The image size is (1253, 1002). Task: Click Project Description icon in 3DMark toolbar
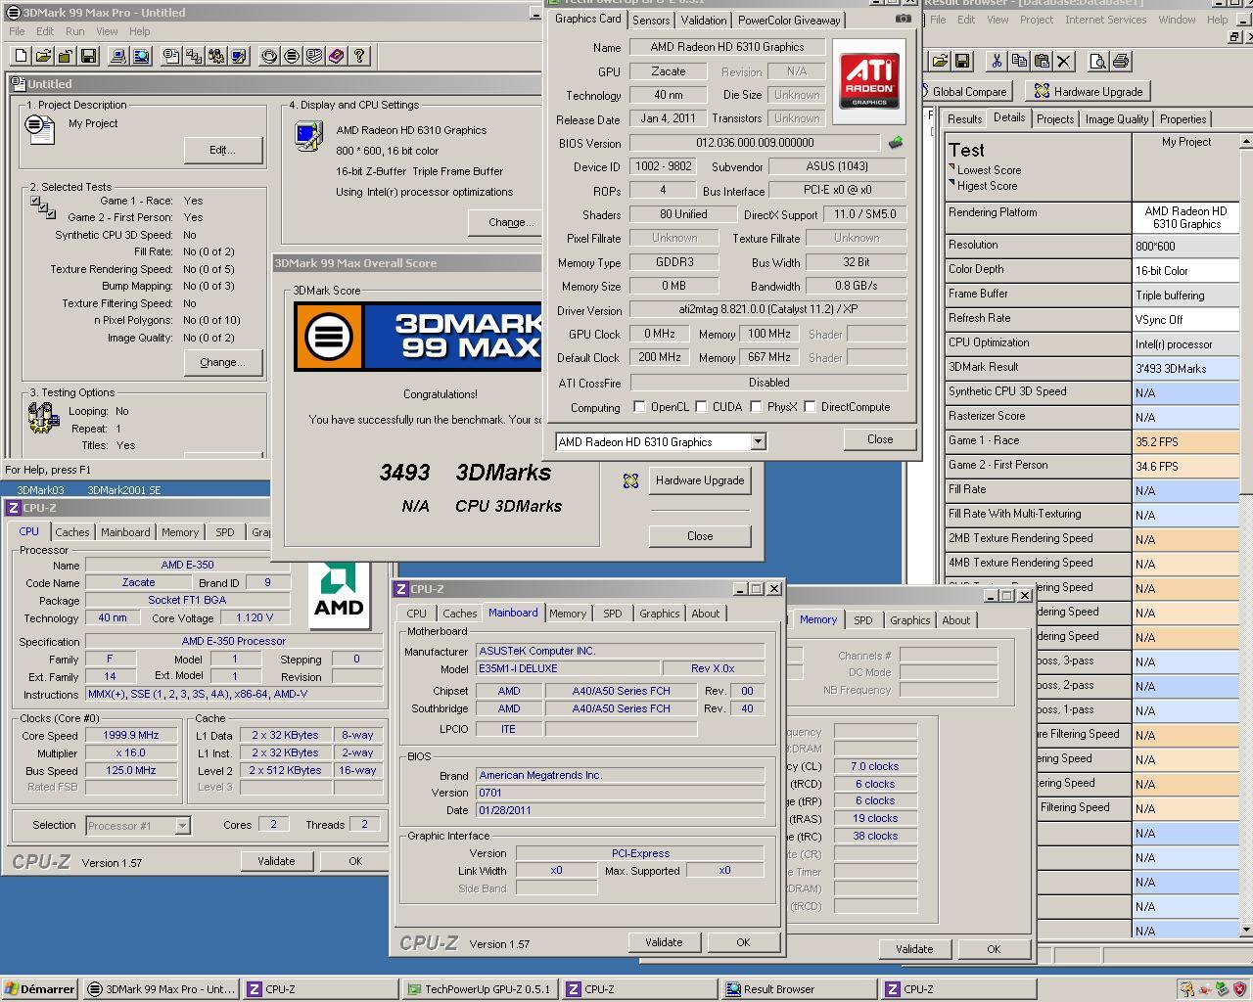point(171,57)
